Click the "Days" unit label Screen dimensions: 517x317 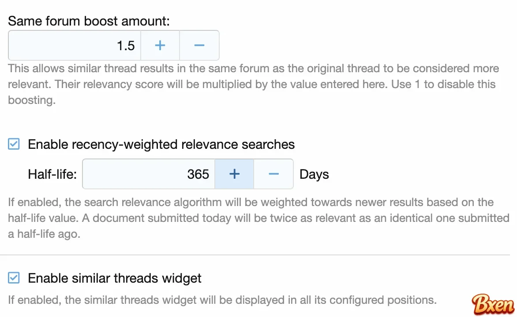click(314, 174)
